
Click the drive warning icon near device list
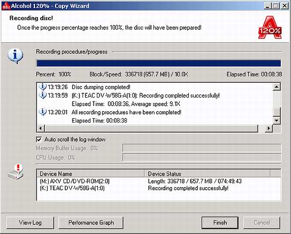coord(16,171)
